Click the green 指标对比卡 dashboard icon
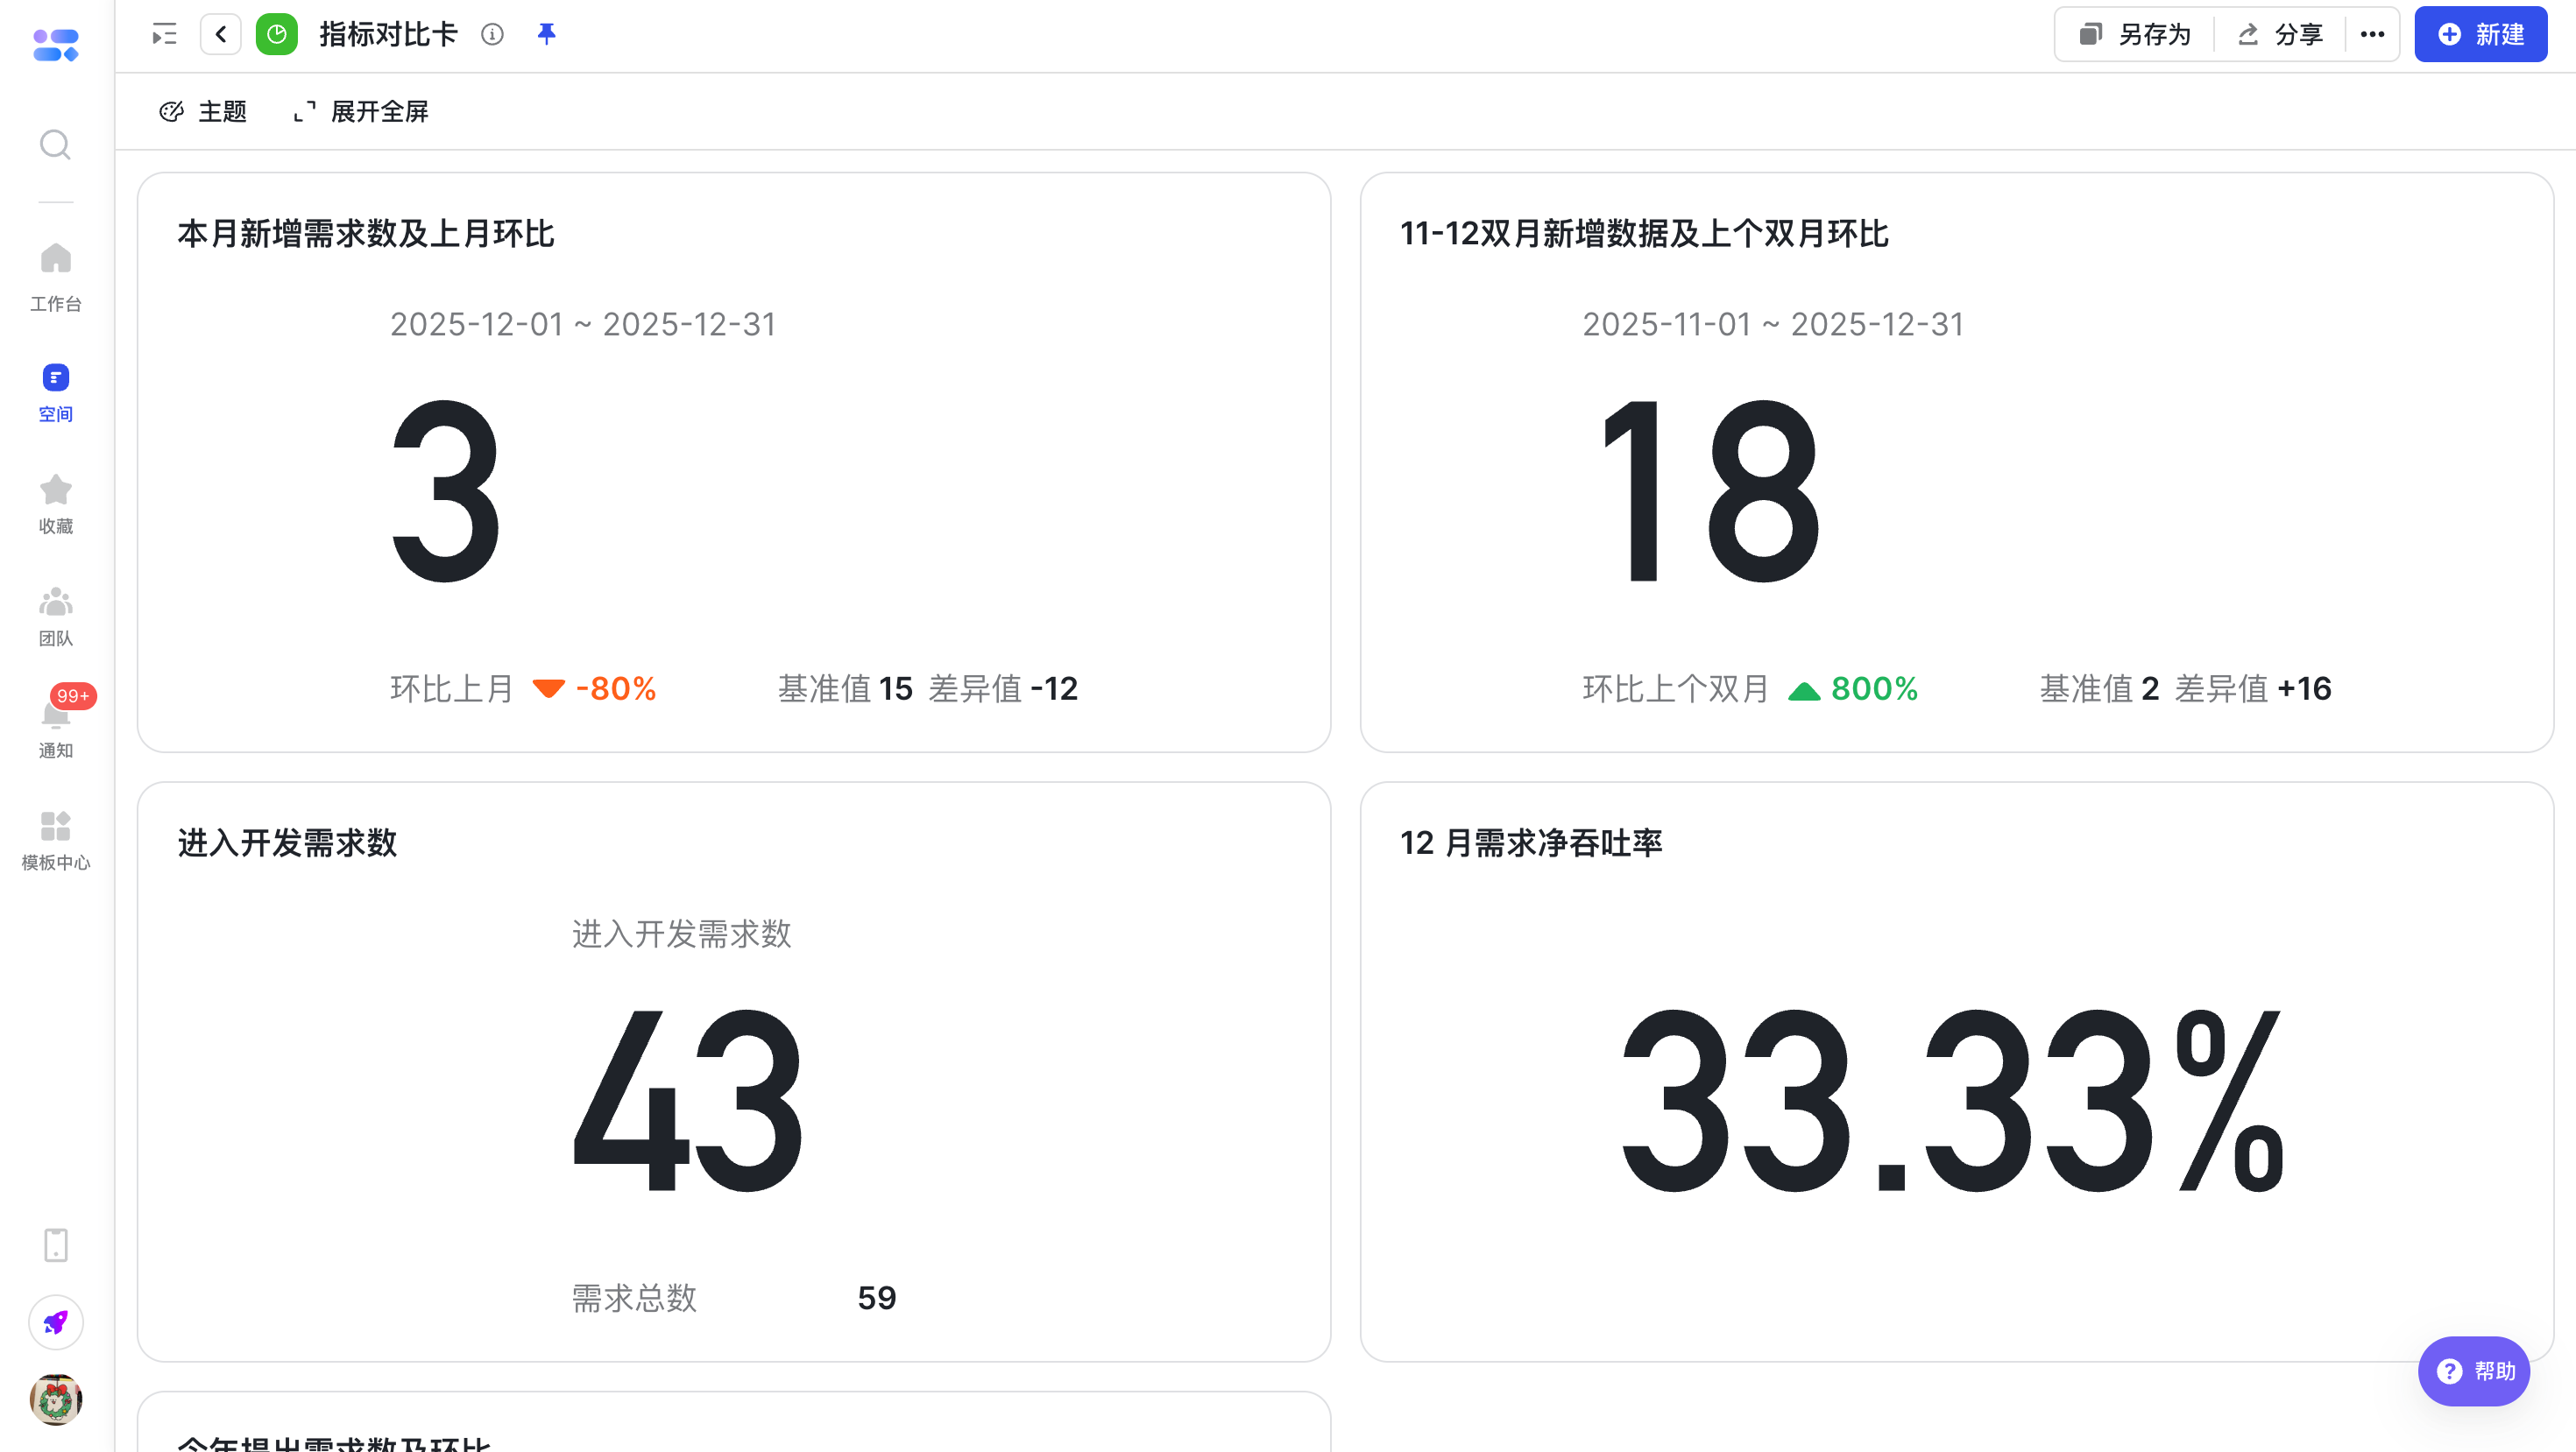 coord(277,35)
